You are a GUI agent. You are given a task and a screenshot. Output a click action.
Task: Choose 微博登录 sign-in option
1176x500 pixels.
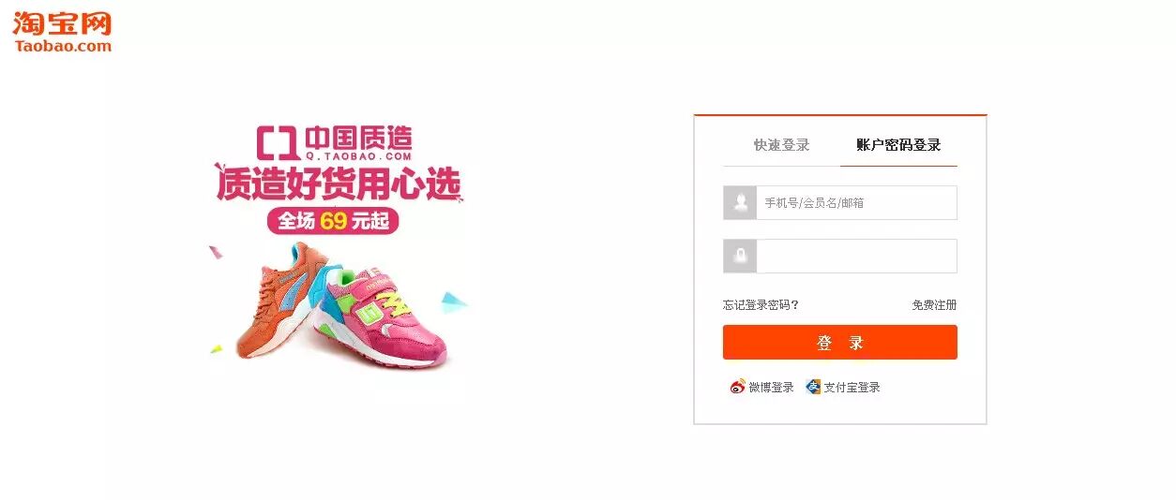[771, 388]
